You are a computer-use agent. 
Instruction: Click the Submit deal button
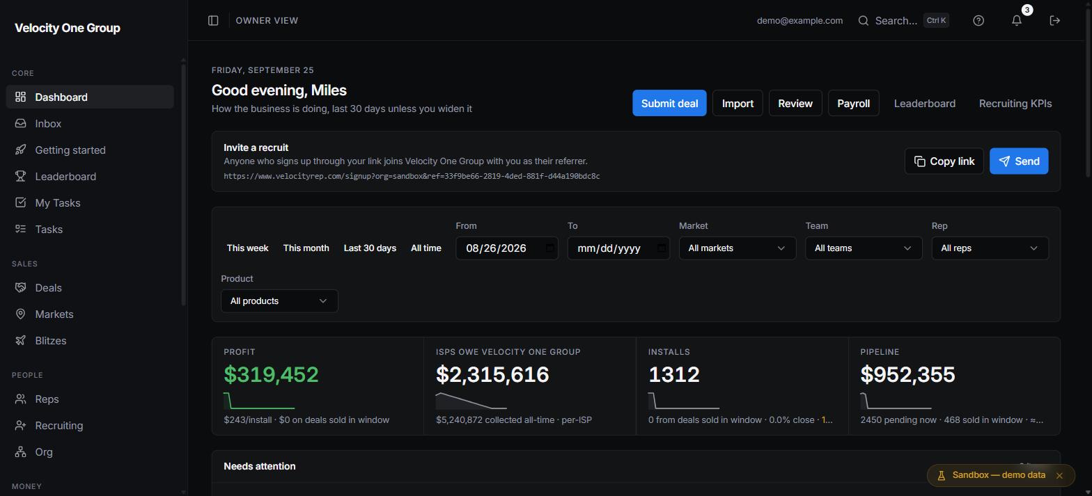coord(669,104)
